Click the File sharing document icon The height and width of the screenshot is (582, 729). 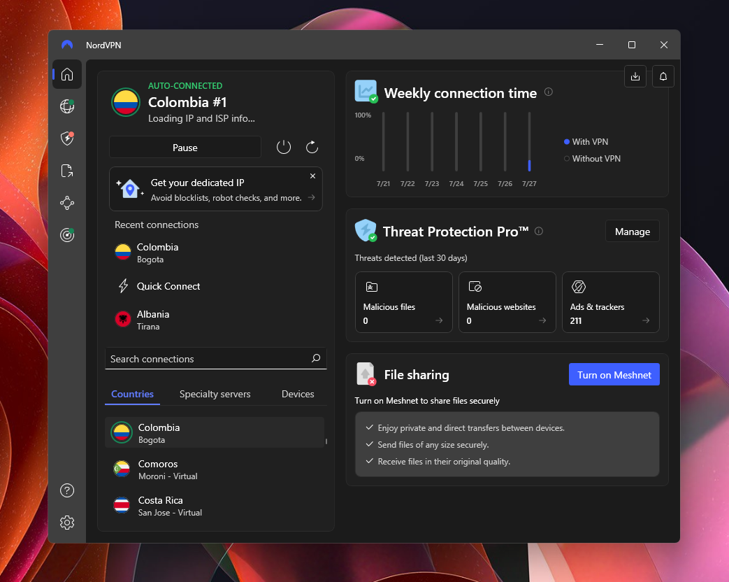click(366, 374)
